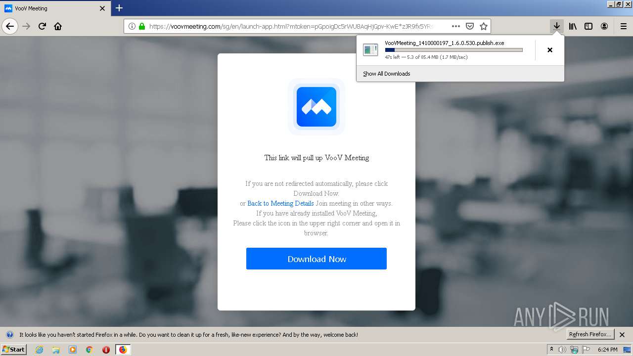Toggle the downloads panel arrow button
The height and width of the screenshot is (356, 633).
coord(557,26)
